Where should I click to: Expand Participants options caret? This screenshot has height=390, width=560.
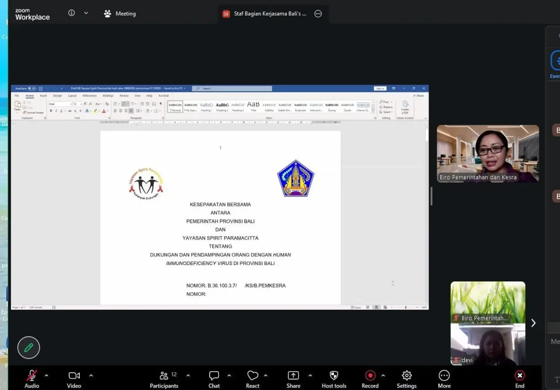[188, 376]
